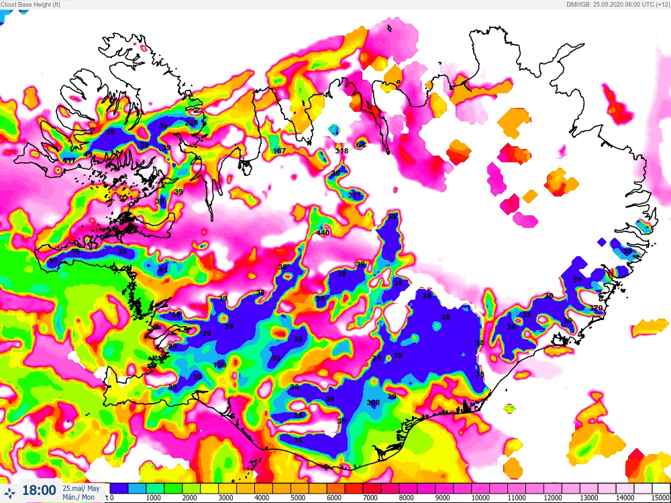Image resolution: width=671 pixels, height=503 pixels.
Task: Click the DMI/IGB model run timestamp
Action: [x=617, y=5]
